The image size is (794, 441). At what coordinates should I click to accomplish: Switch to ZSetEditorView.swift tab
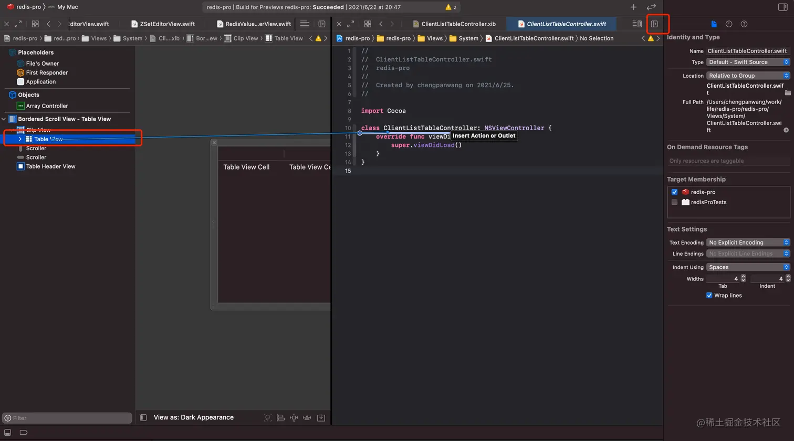coord(166,24)
